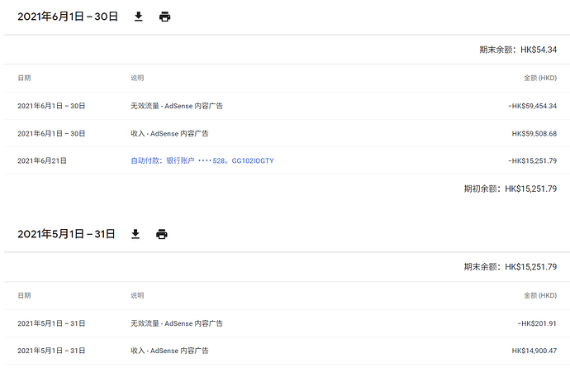Screen dimensions: 570x368
Task: Select May AdSense content ads earnings row
Action: [x=287, y=351]
